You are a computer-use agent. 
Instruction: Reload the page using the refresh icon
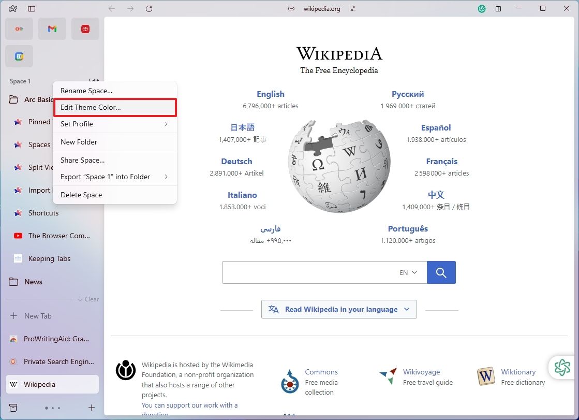[150, 8]
